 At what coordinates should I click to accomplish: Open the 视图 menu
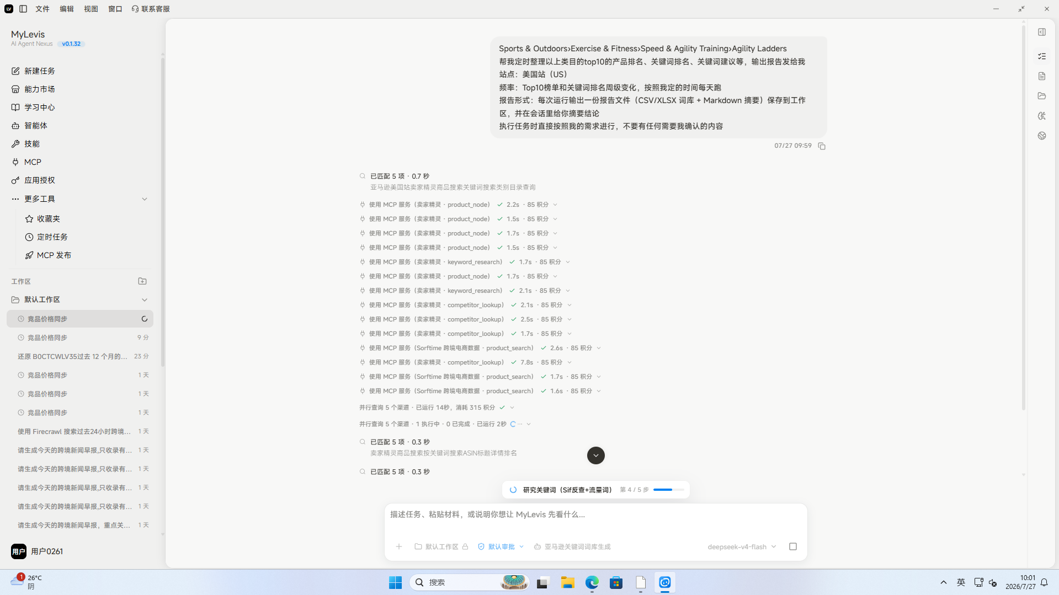click(x=91, y=9)
